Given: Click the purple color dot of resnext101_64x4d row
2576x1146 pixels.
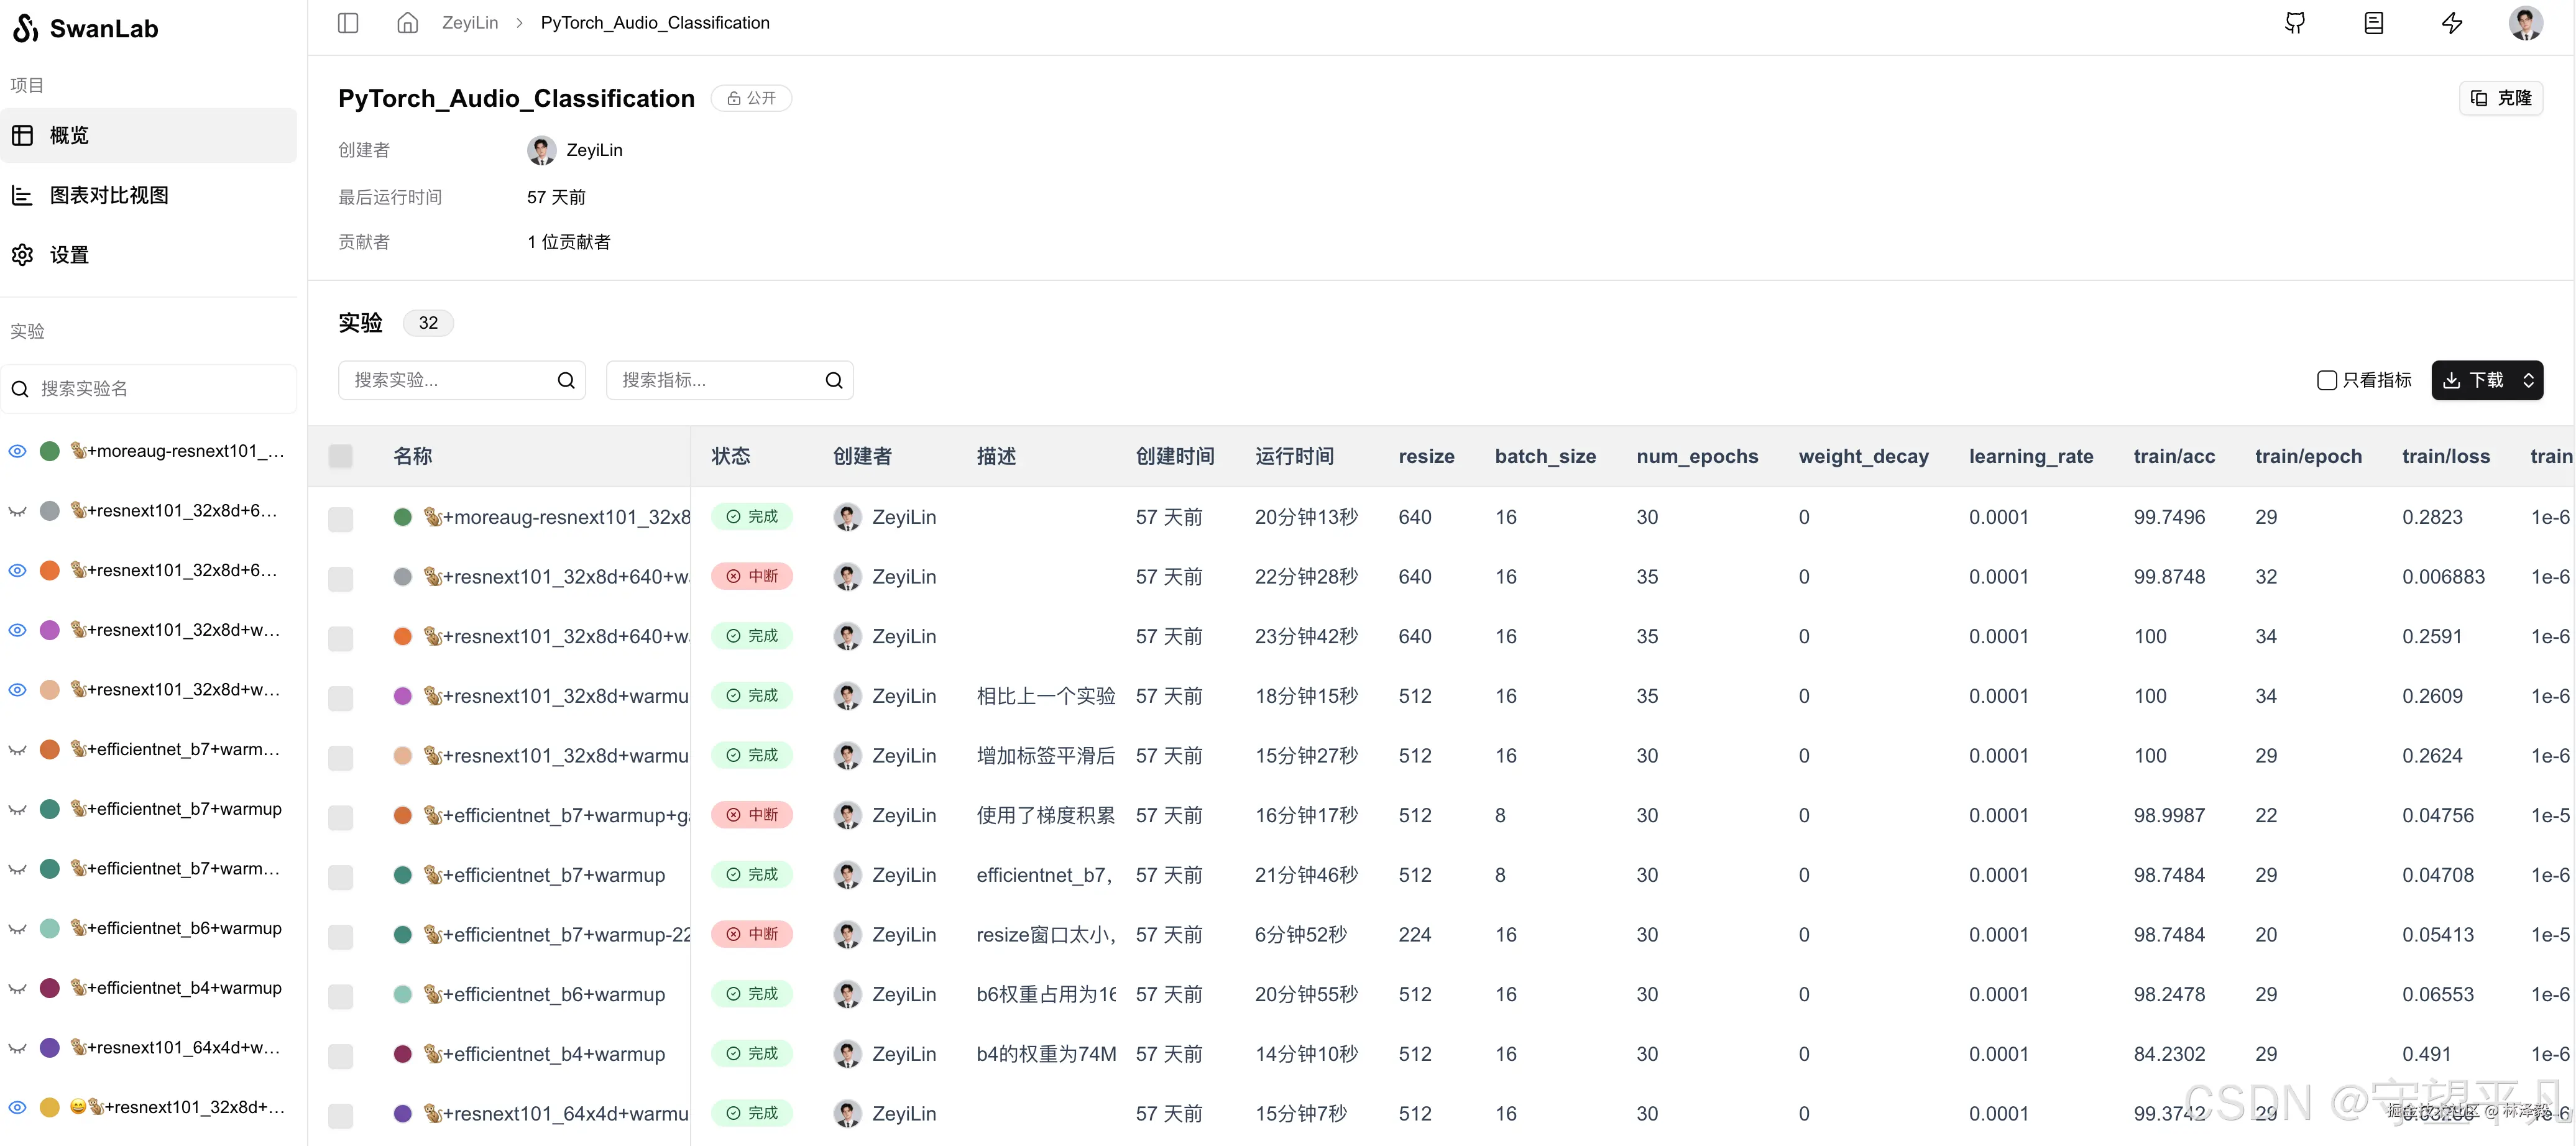Looking at the screenshot, I should (x=403, y=1114).
